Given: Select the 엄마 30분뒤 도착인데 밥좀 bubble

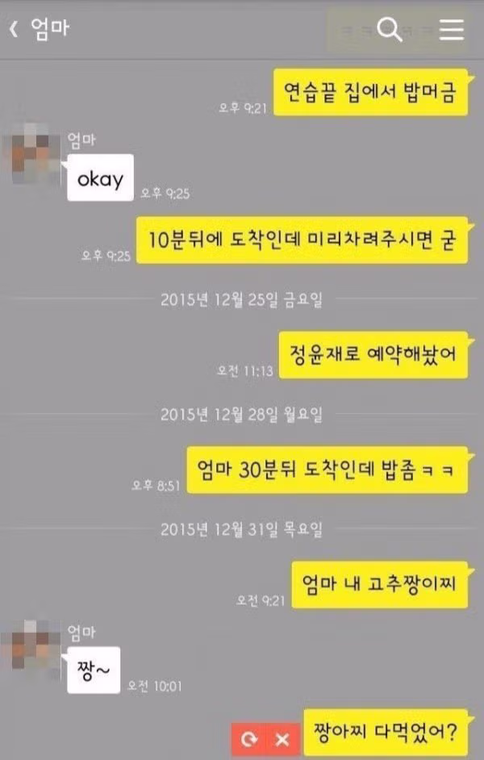Looking at the screenshot, I should [328, 470].
